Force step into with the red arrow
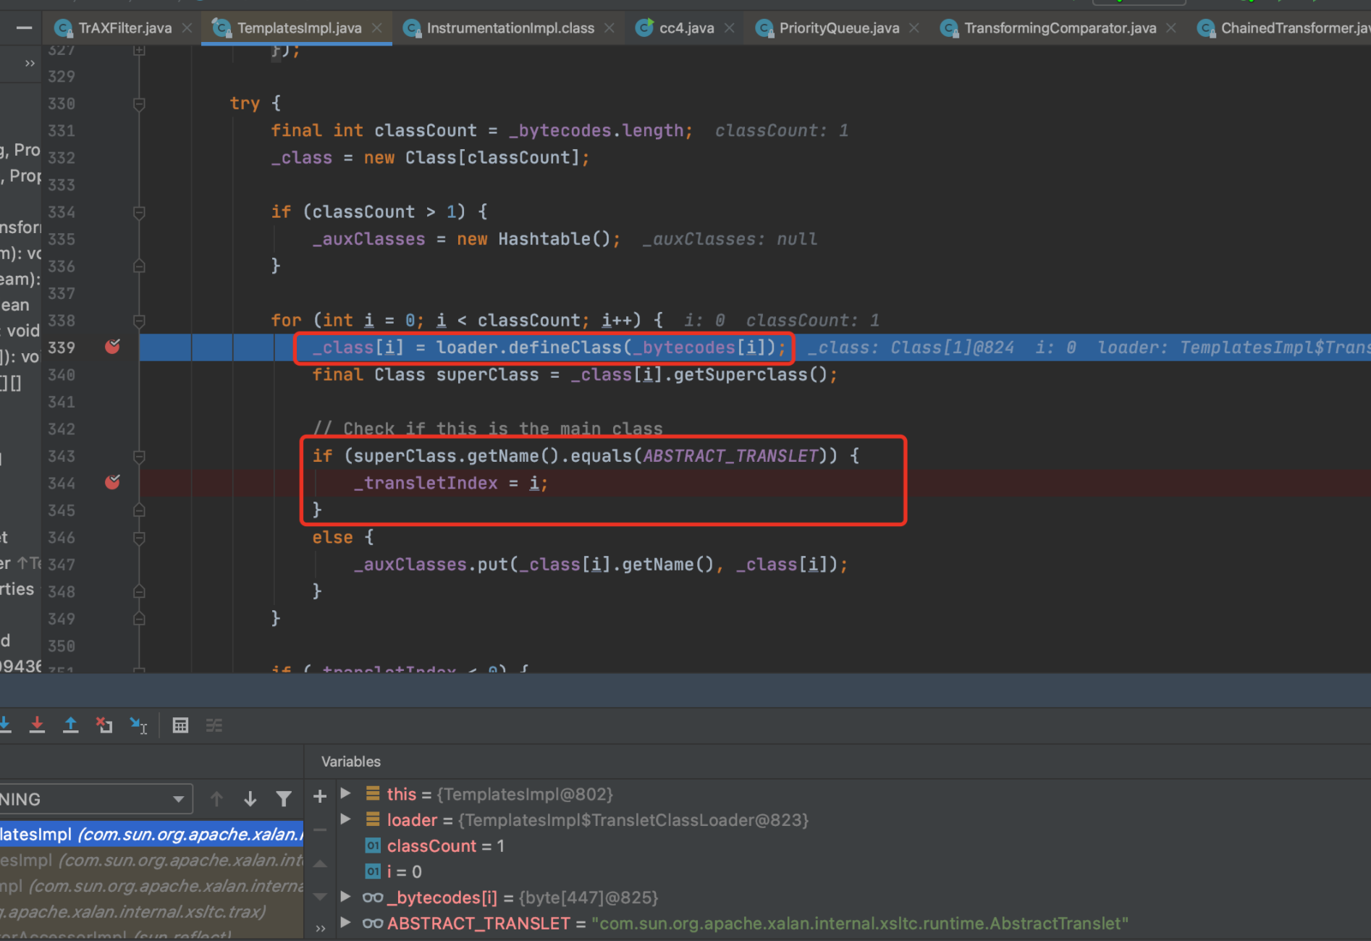 tap(37, 725)
